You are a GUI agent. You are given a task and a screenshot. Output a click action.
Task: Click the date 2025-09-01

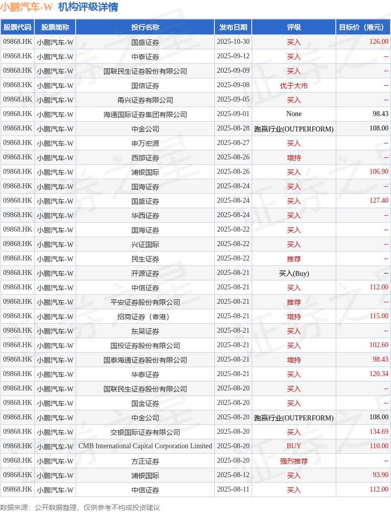point(233,114)
